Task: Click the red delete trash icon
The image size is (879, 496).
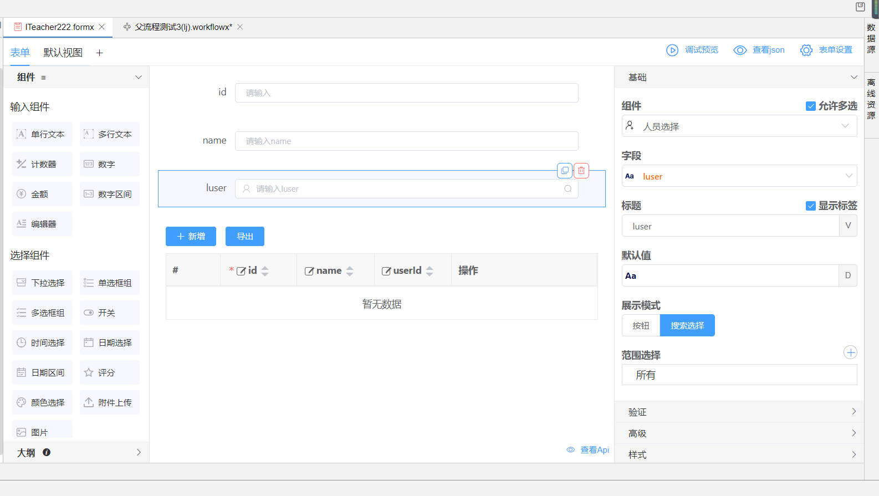Action: [581, 171]
